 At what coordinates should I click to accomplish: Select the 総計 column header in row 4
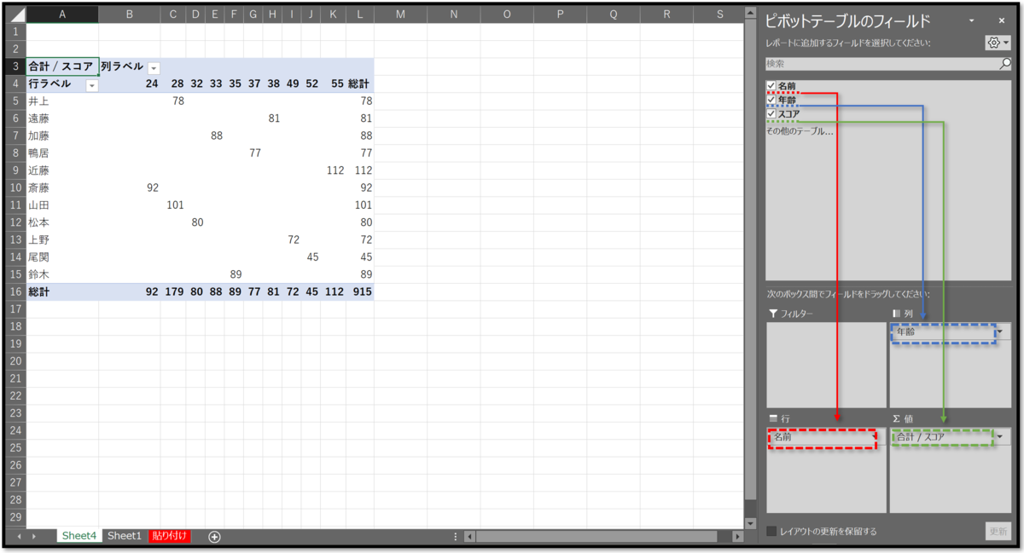(360, 84)
